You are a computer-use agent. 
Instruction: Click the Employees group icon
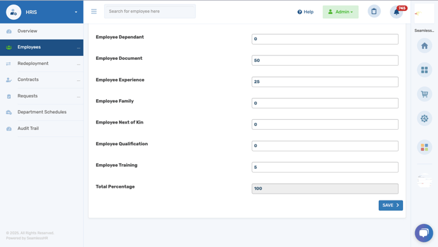pos(9,48)
